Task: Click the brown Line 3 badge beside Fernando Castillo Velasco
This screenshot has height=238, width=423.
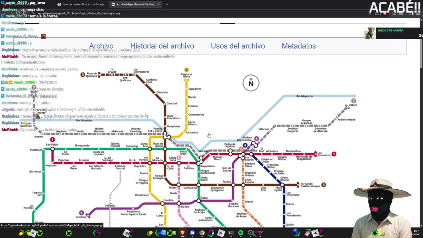Action: 324,185
